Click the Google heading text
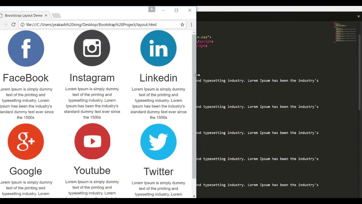 pos(26,171)
